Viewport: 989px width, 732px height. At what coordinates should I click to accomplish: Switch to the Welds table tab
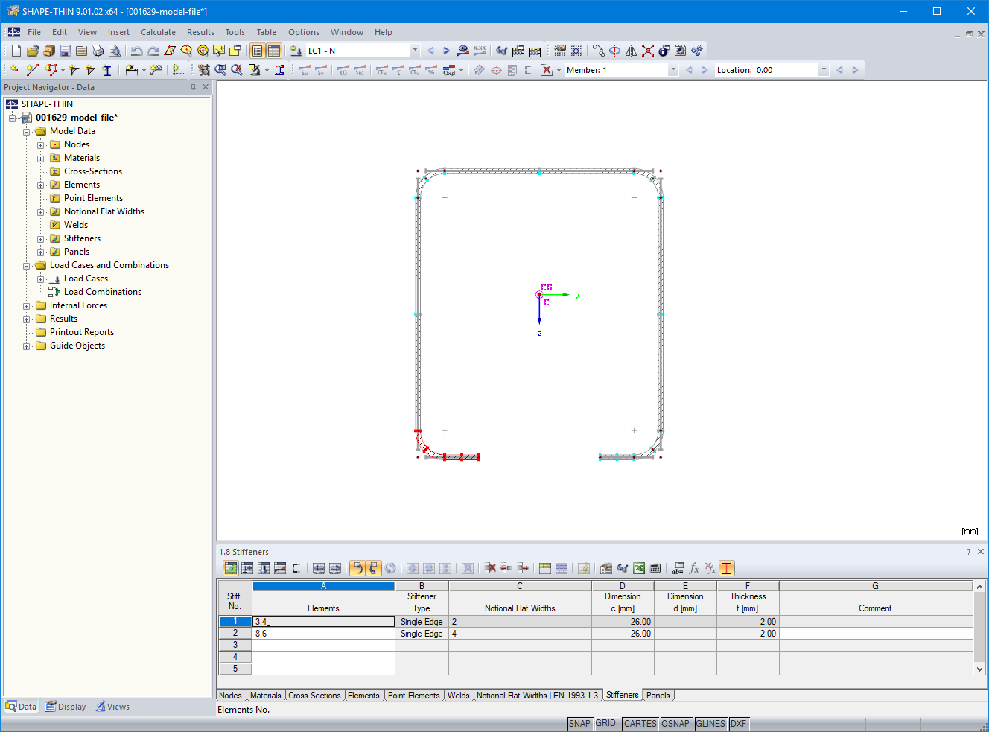click(458, 695)
